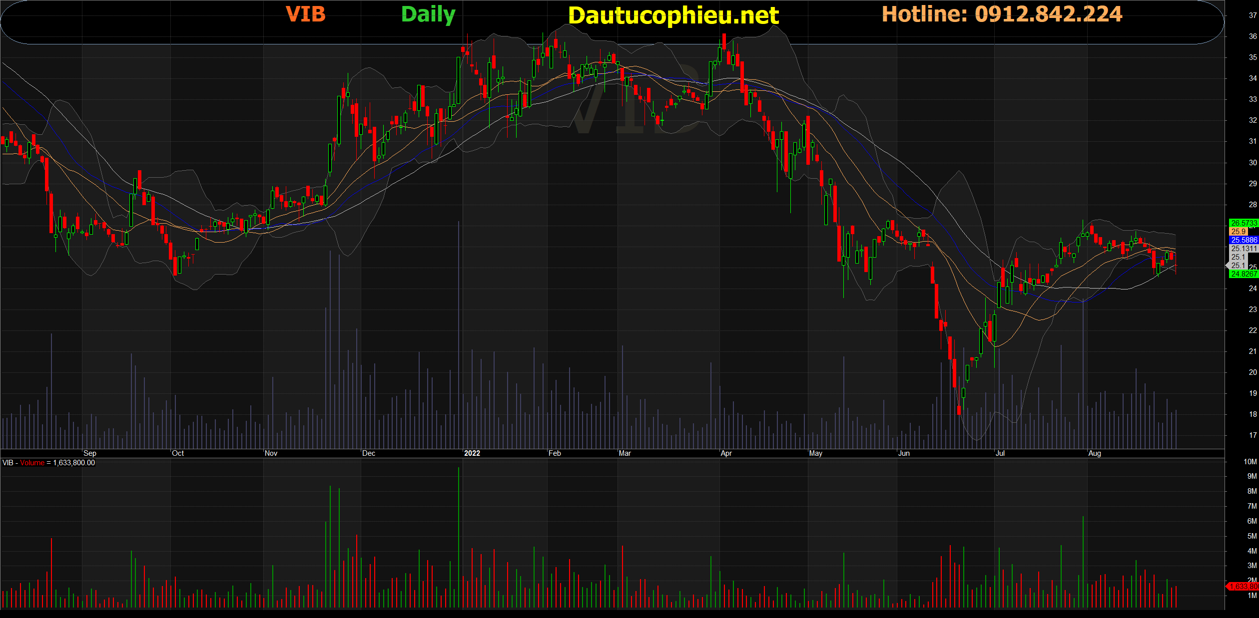The height and width of the screenshot is (618, 1259).
Task: Select the Nov marker on time axis
Action: click(271, 453)
